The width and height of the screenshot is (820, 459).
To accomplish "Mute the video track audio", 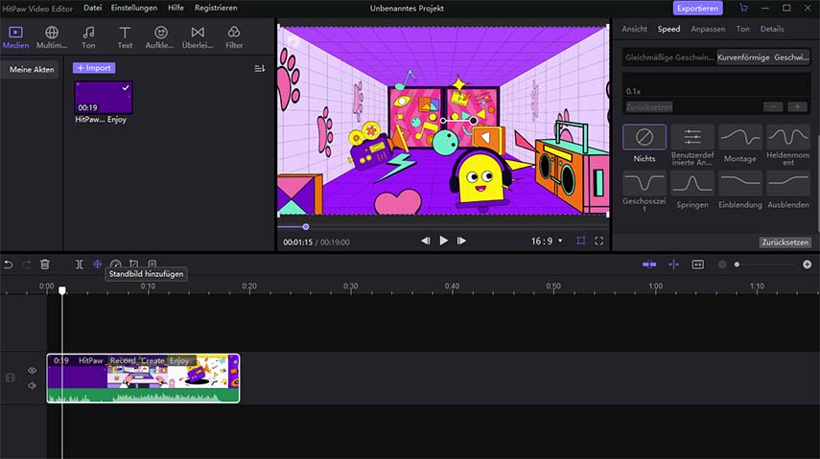I will [32, 385].
